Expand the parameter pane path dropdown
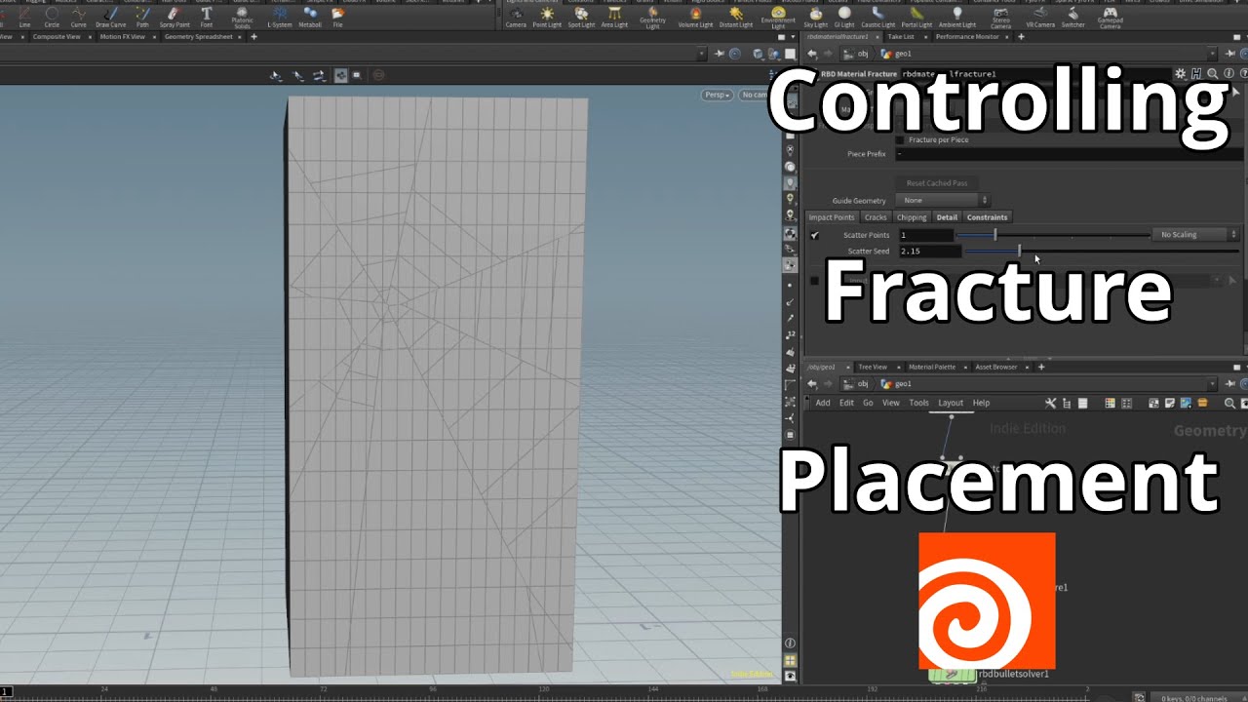Viewport: 1248px width, 702px height. pyautogui.click(x=1212, y=54)
